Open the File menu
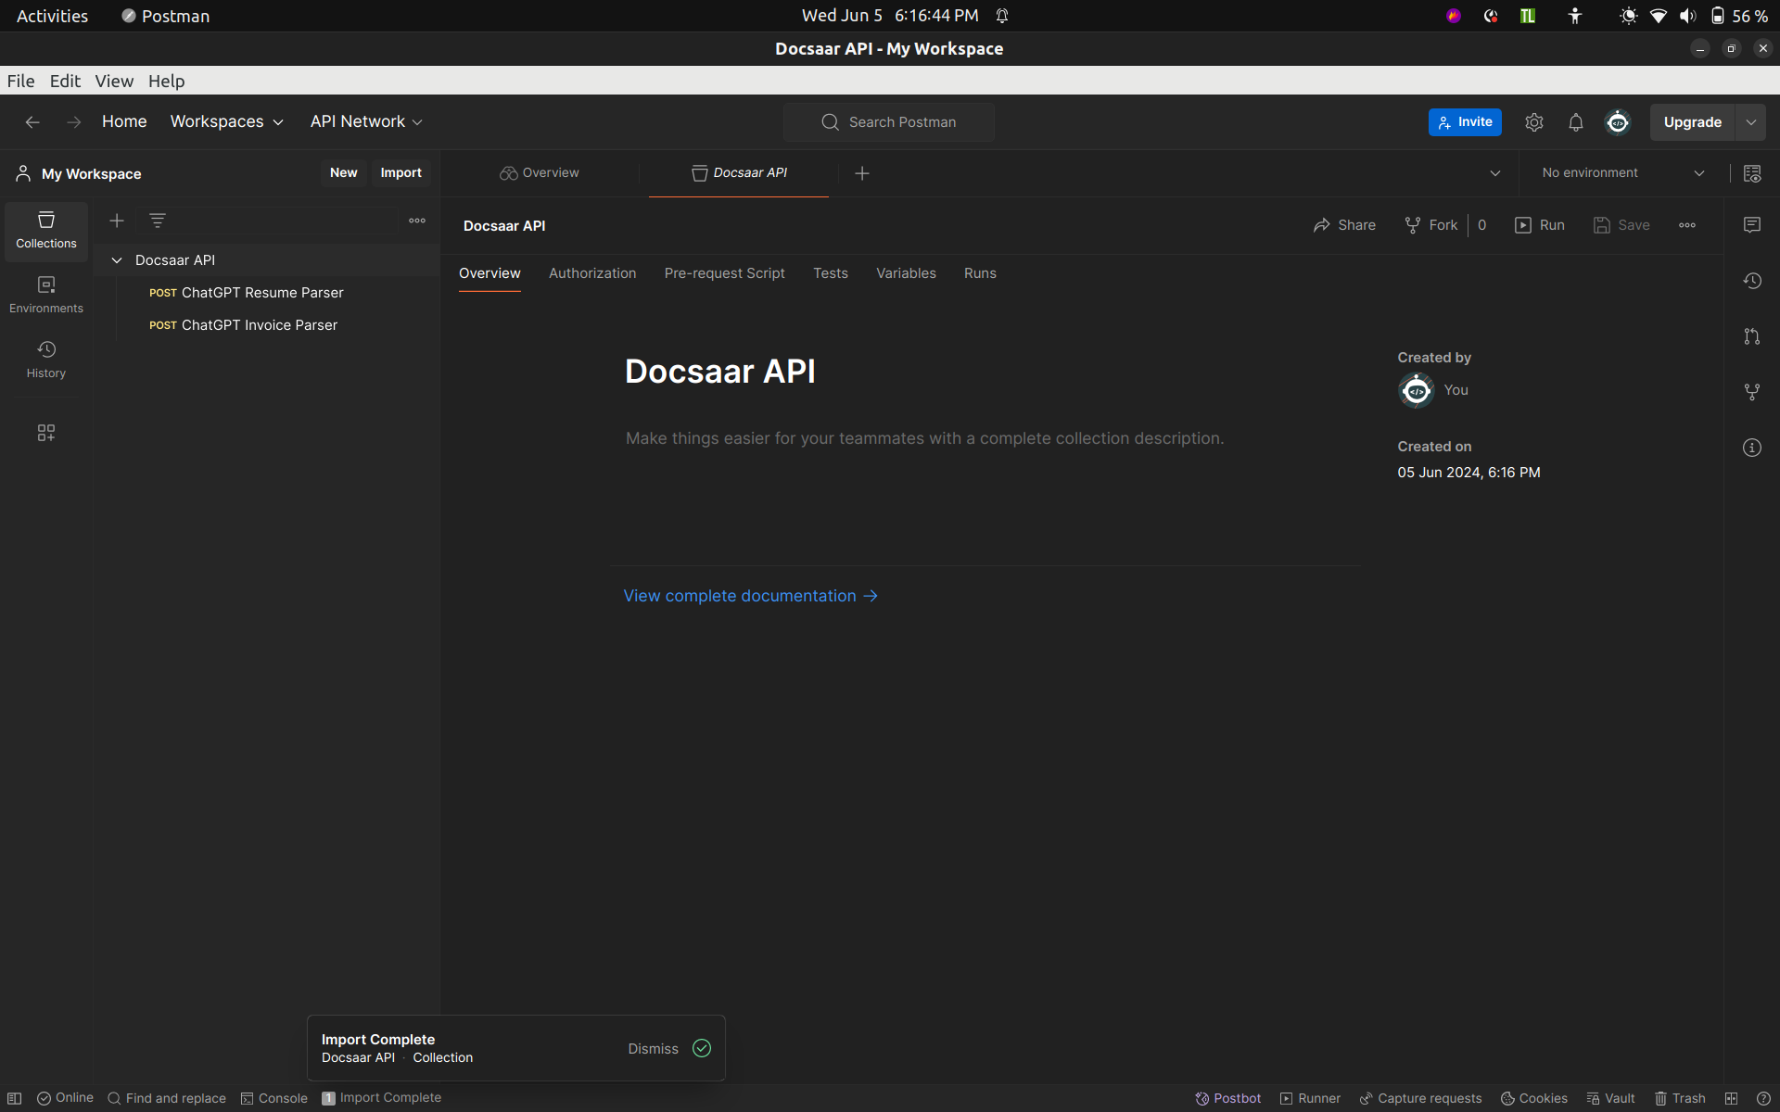The height and width of the screenshot is (1112, 1780). pyautogui.click(x=20, y=81)
